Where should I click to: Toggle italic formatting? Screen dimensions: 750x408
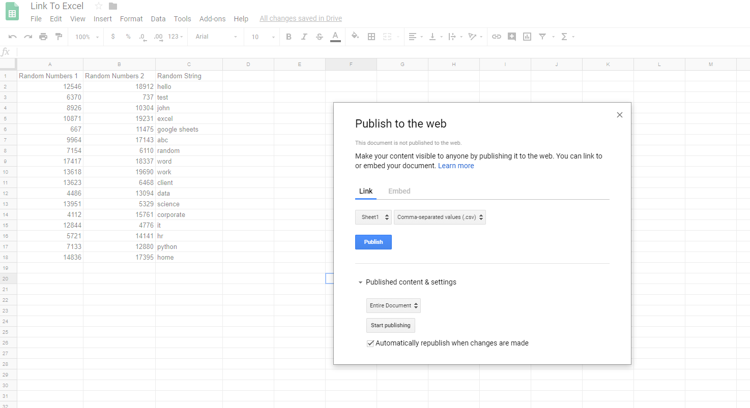304,37
